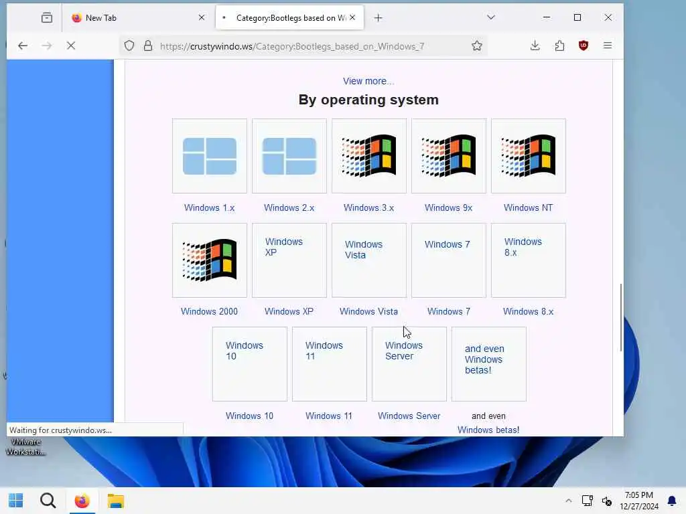Open the Windows 8.x caption link
Image resolution: width=686 pixels, height=514 pixels.
[528, 311]
